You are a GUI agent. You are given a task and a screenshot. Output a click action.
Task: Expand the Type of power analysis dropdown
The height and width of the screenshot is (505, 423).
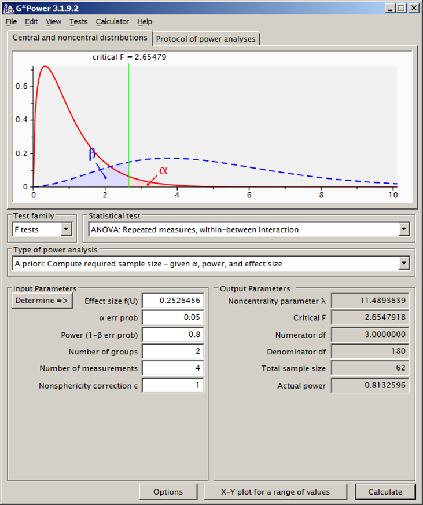pyautogui.click(x=404, y=264)
